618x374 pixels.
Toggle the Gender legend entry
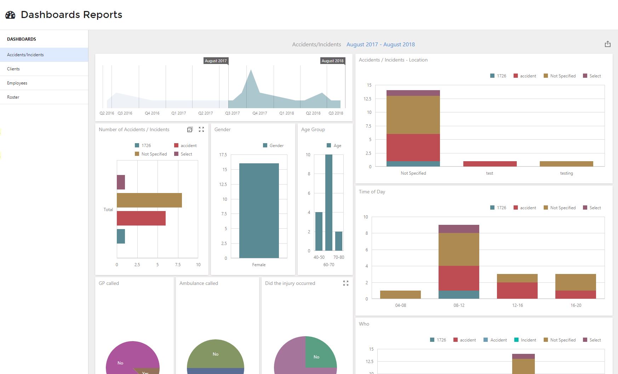(x=273, y=146)
